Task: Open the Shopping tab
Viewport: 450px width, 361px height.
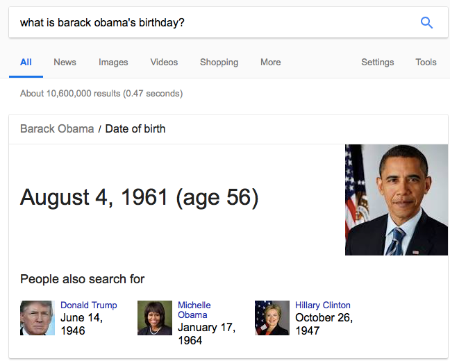Action: (219, 62)
